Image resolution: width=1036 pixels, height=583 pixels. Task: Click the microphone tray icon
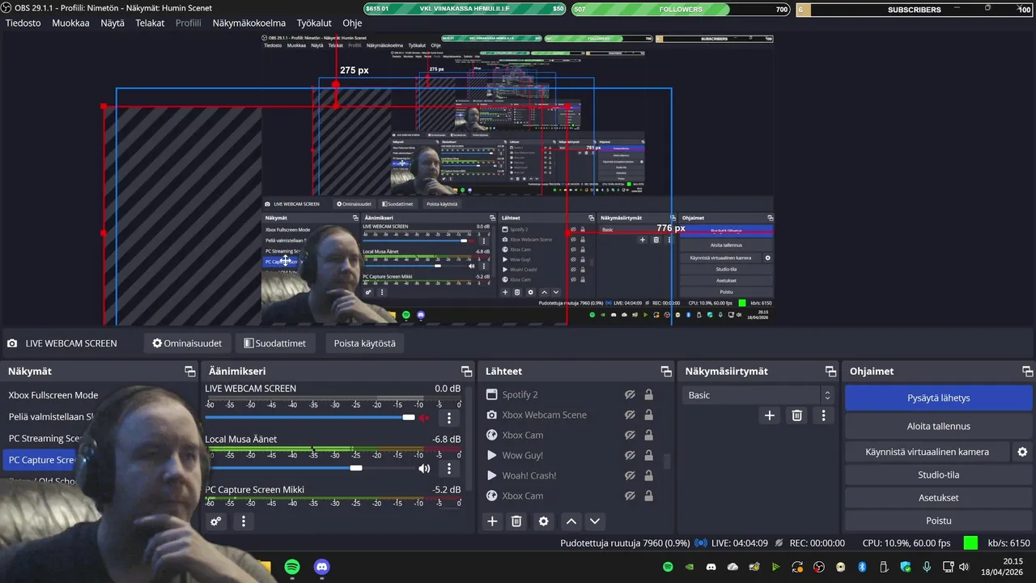pos(928,567)
